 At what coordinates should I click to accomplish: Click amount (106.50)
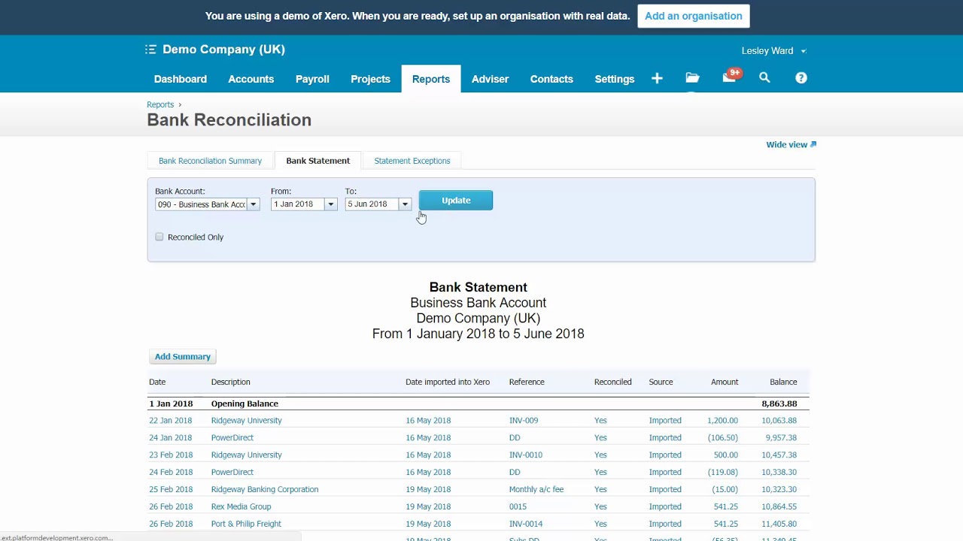click(x=723, y=438)
